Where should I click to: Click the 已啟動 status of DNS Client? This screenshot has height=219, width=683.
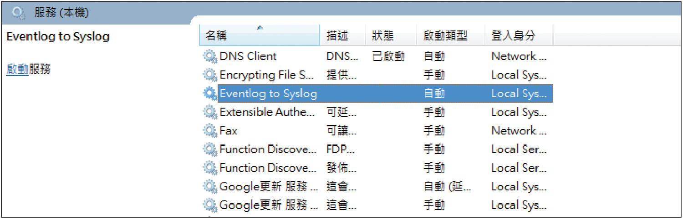[388, 56]
